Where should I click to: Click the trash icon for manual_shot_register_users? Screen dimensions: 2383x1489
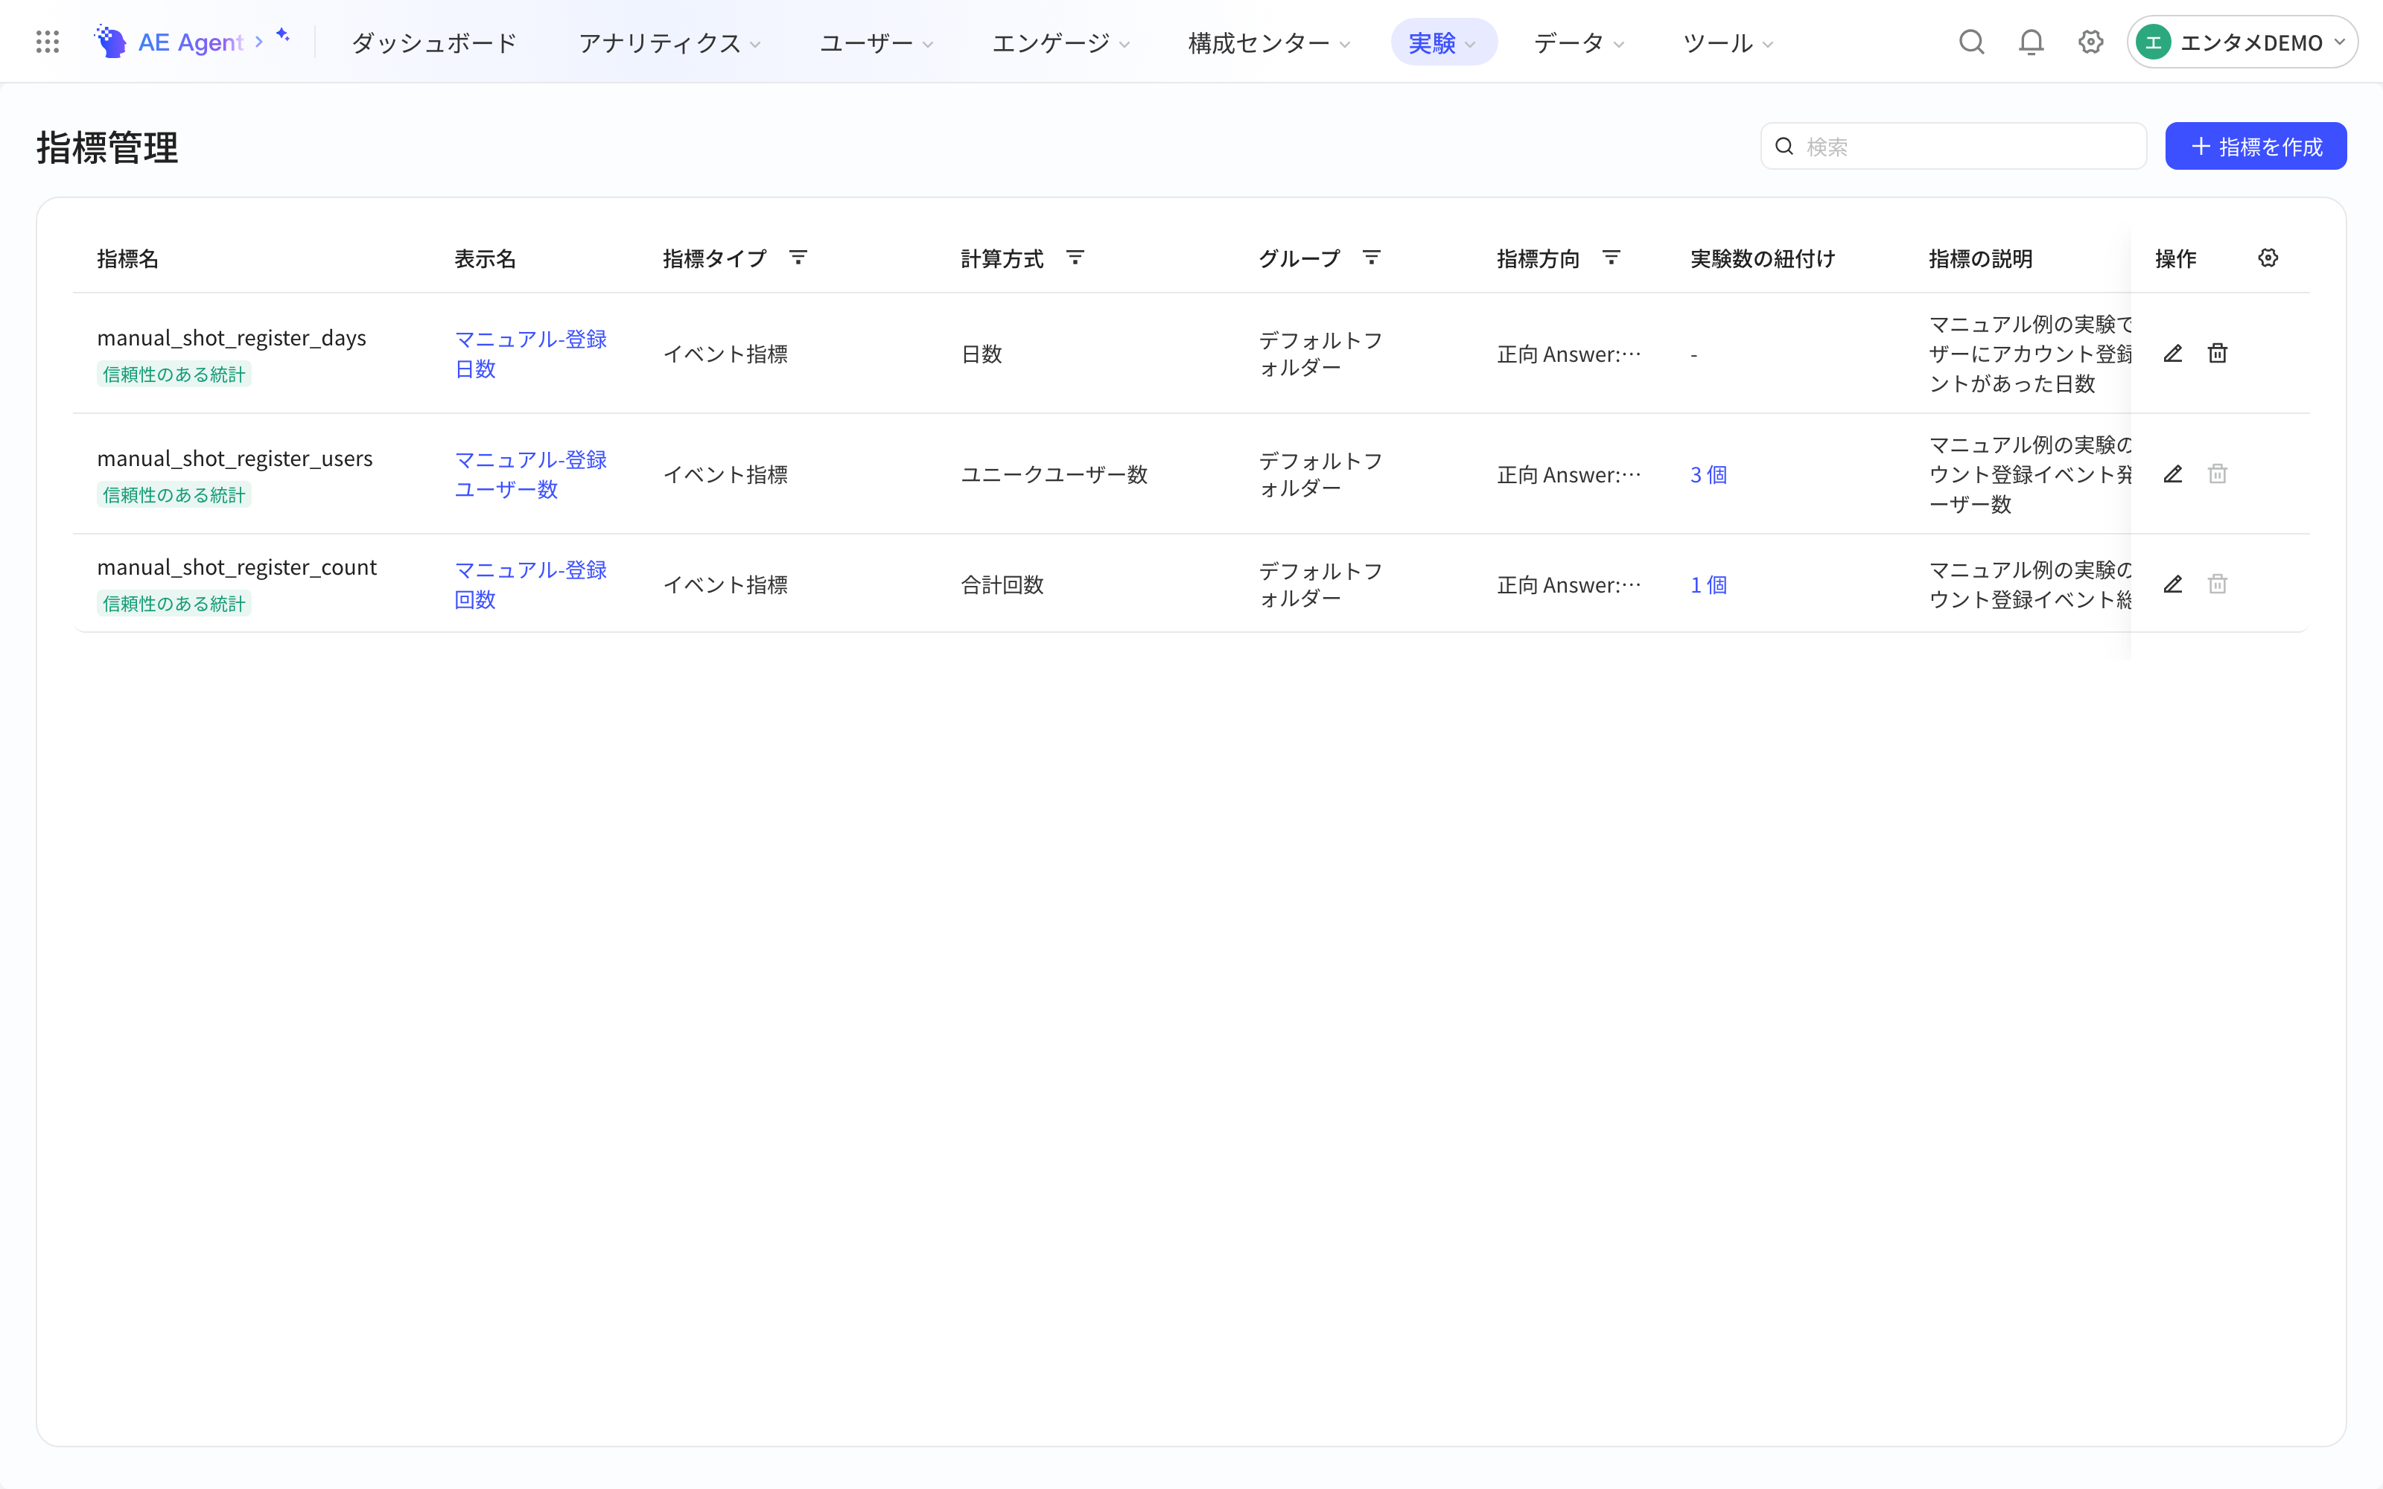click(2218, 475)
